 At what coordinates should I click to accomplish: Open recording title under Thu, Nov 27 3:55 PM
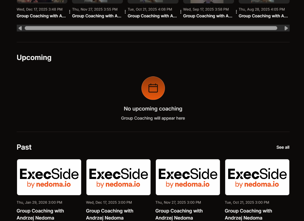(x=97, y=16)
